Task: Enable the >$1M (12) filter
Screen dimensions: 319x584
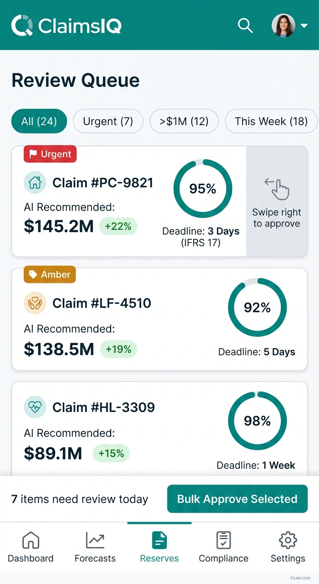Action: pyautogui.click(x=184, y=121)
